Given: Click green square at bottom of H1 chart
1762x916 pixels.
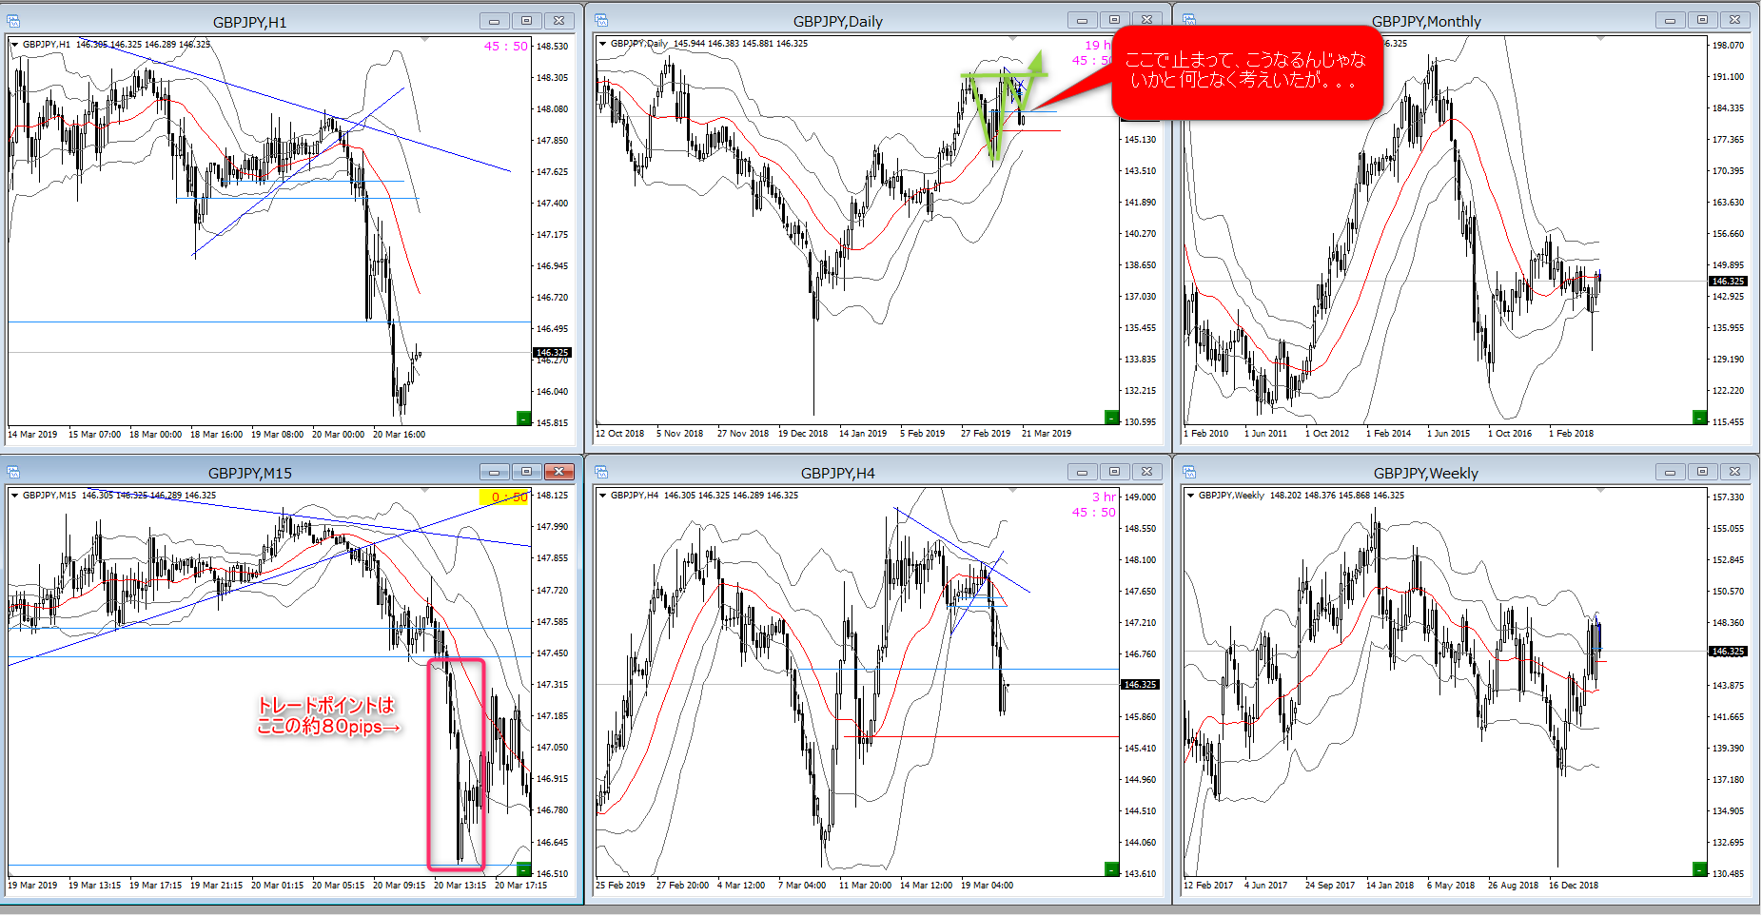Looking at the screenshot, I should point(522,418).
